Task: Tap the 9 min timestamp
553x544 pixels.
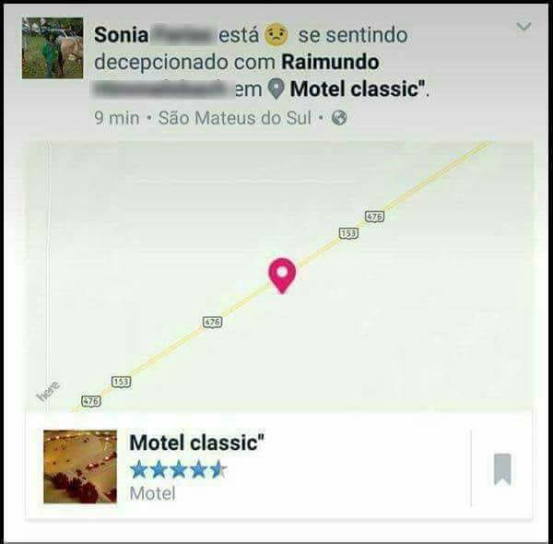Action: 117,118
